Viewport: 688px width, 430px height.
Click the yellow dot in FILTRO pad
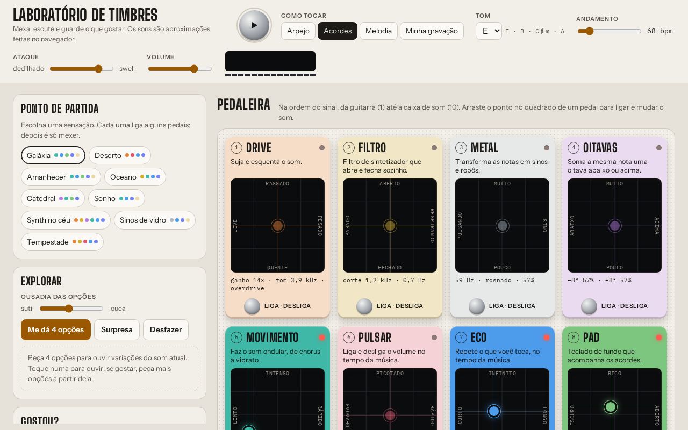coord(390,226)
